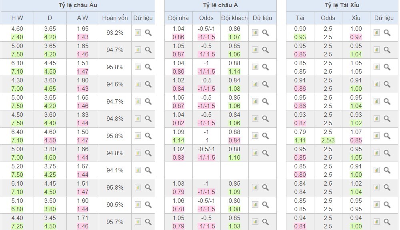
Task: Click magnifier icon in the 95.7% return row
Action: 148,222
